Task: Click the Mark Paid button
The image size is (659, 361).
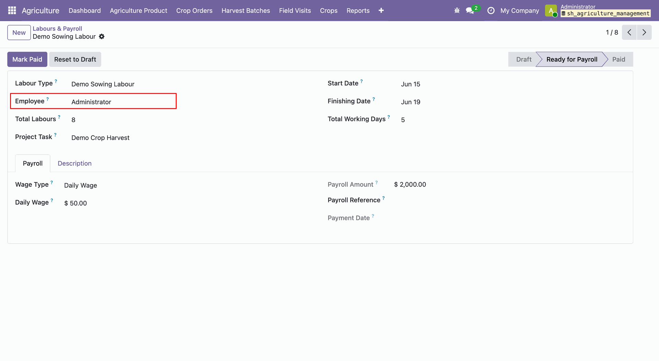Action: coord(27,59)
